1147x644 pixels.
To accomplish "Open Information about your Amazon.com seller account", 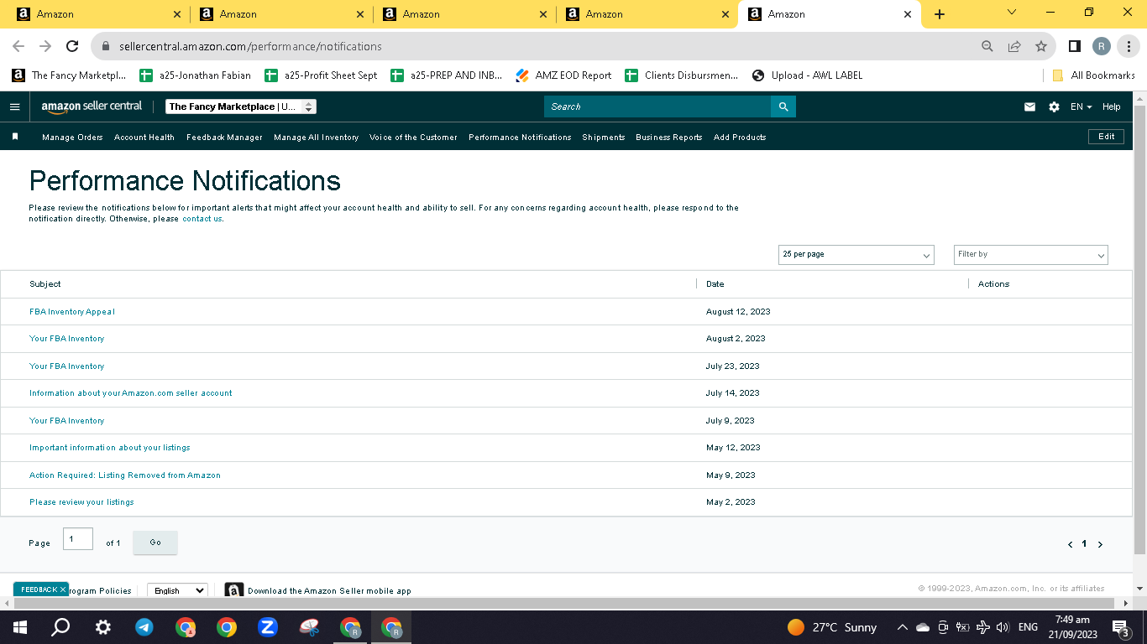I will (x=131, y=393).
